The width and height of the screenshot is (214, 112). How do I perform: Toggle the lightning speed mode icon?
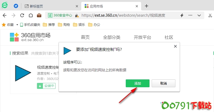(182, 15)
